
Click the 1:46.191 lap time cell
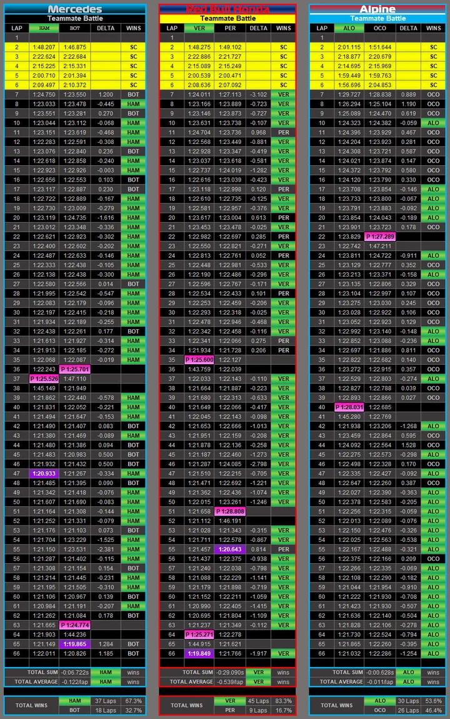[230, 521]
